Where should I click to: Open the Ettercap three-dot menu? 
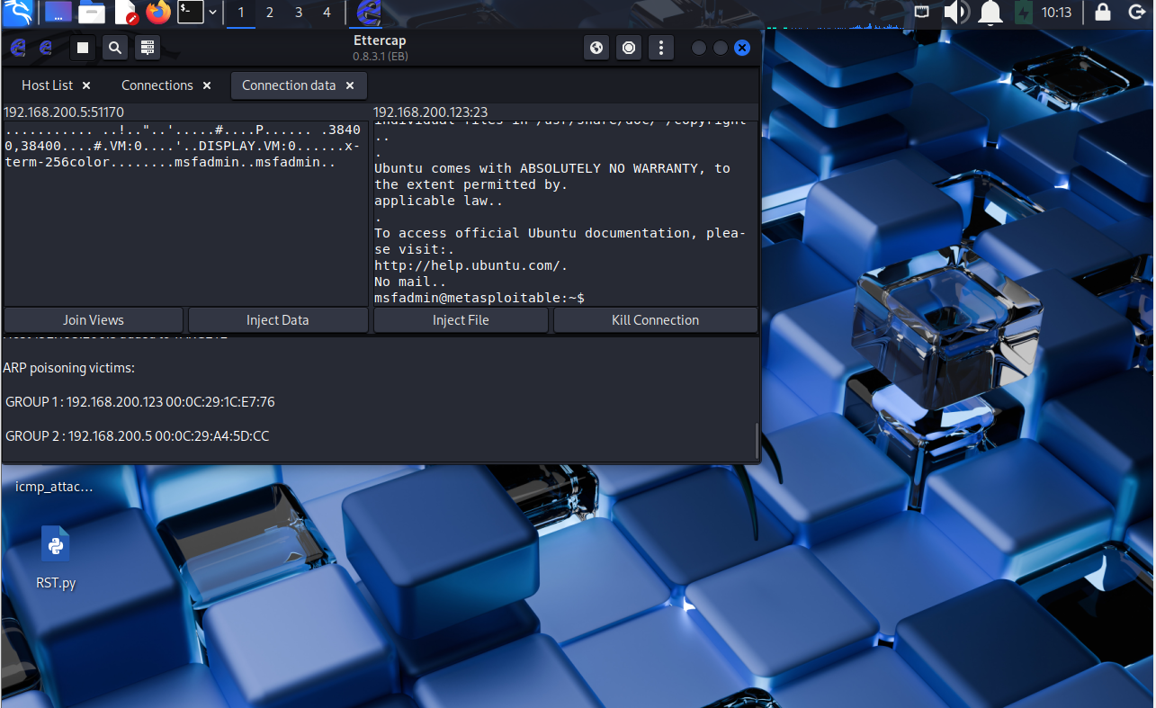pyautogui.click(x=661, y=48)
